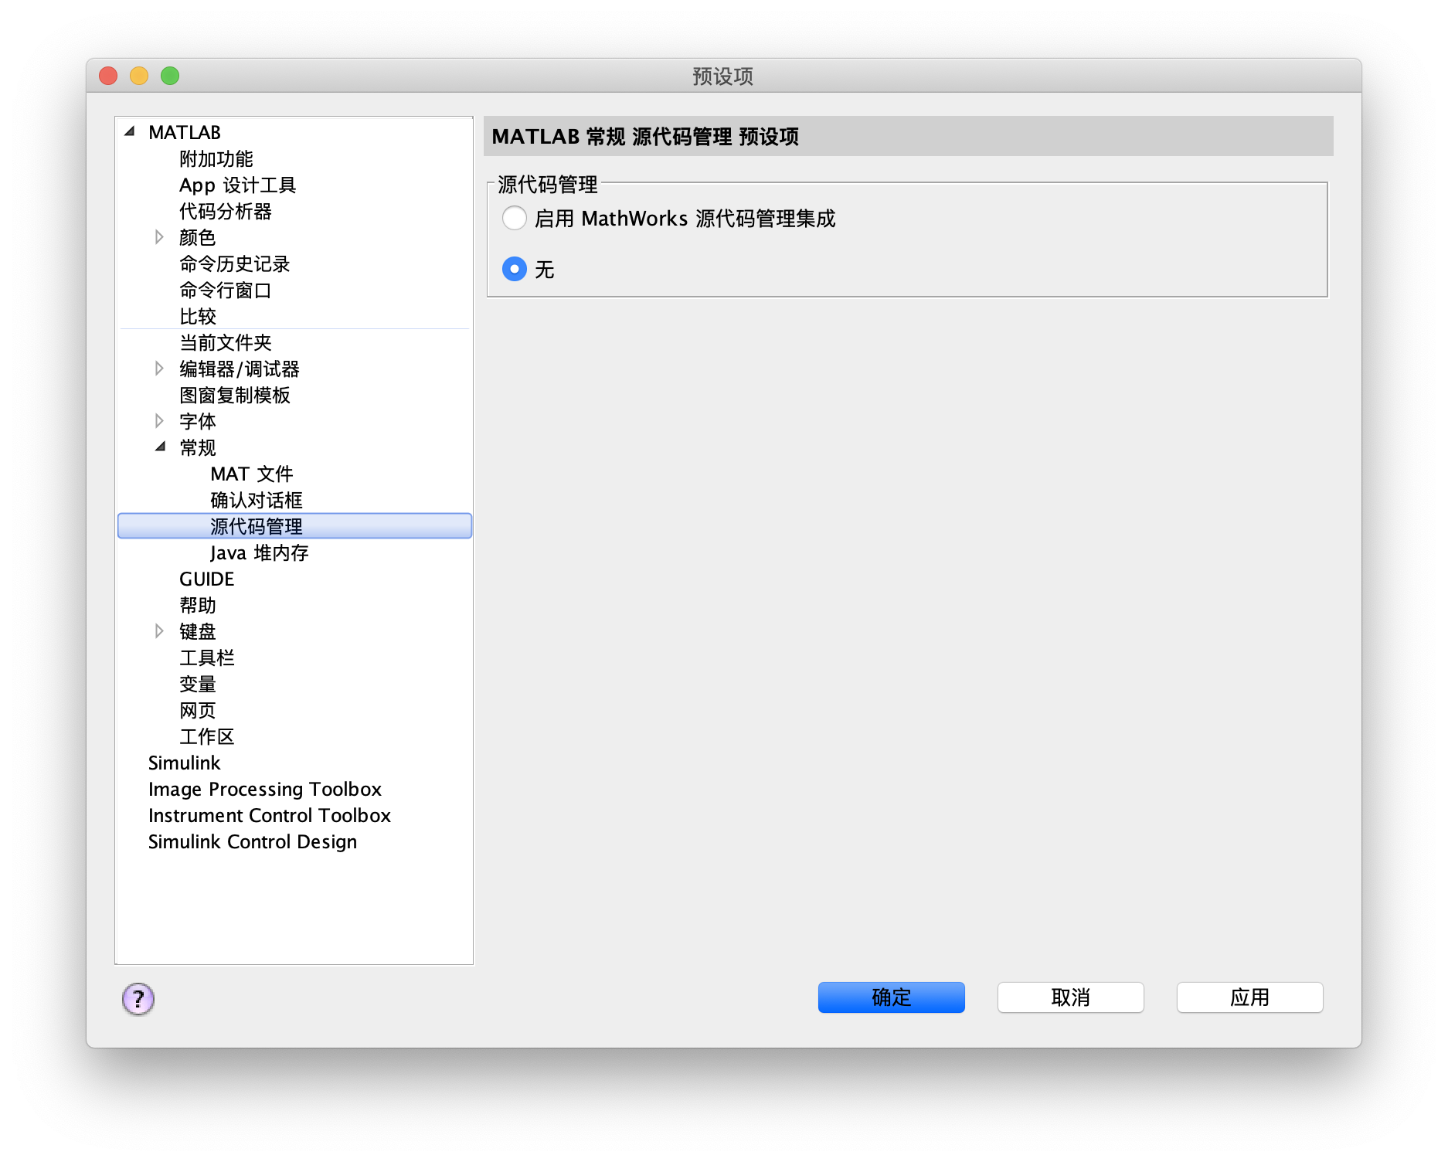Open 确认对话框 preferences

(x=257, y=501)
